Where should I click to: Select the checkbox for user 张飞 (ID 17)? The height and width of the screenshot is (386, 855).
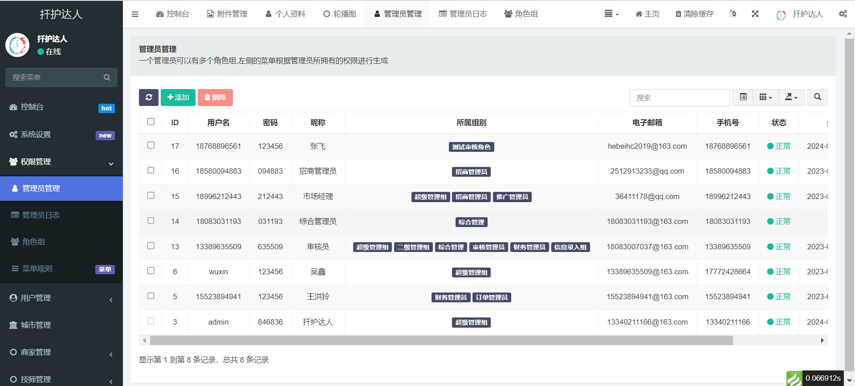[x=151, y=145]
